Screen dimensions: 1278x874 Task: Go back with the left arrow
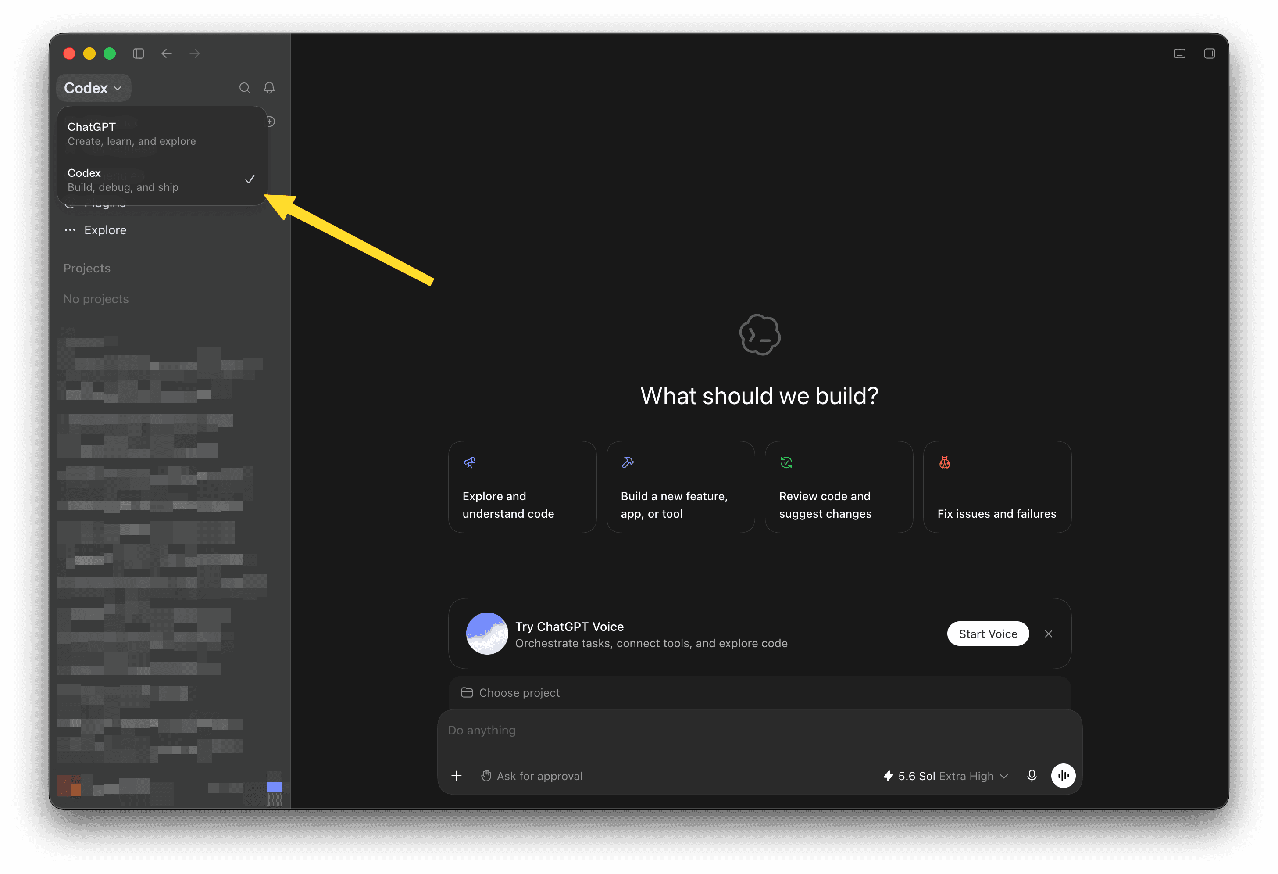[167, 54]
